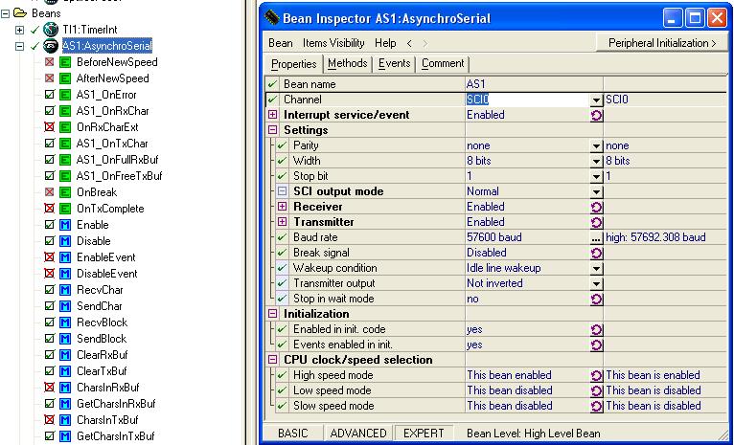The image size is (734, 445).
Task: Click the toggle arrow icon for Transmitter
Action: point(596,222)
